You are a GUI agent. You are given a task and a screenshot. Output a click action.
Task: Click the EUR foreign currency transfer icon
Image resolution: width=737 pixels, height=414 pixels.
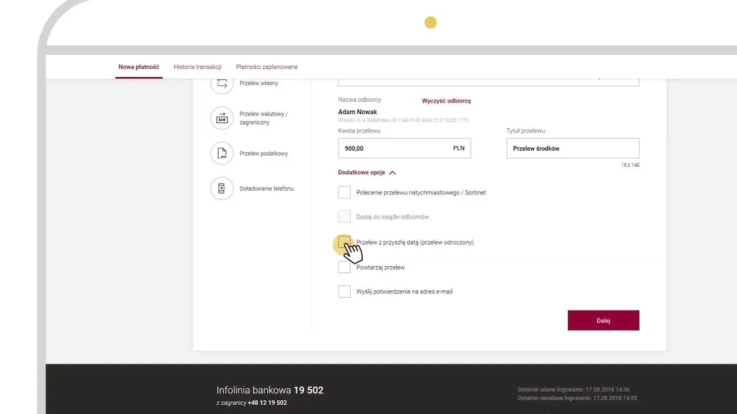click(x=222, y=118)
